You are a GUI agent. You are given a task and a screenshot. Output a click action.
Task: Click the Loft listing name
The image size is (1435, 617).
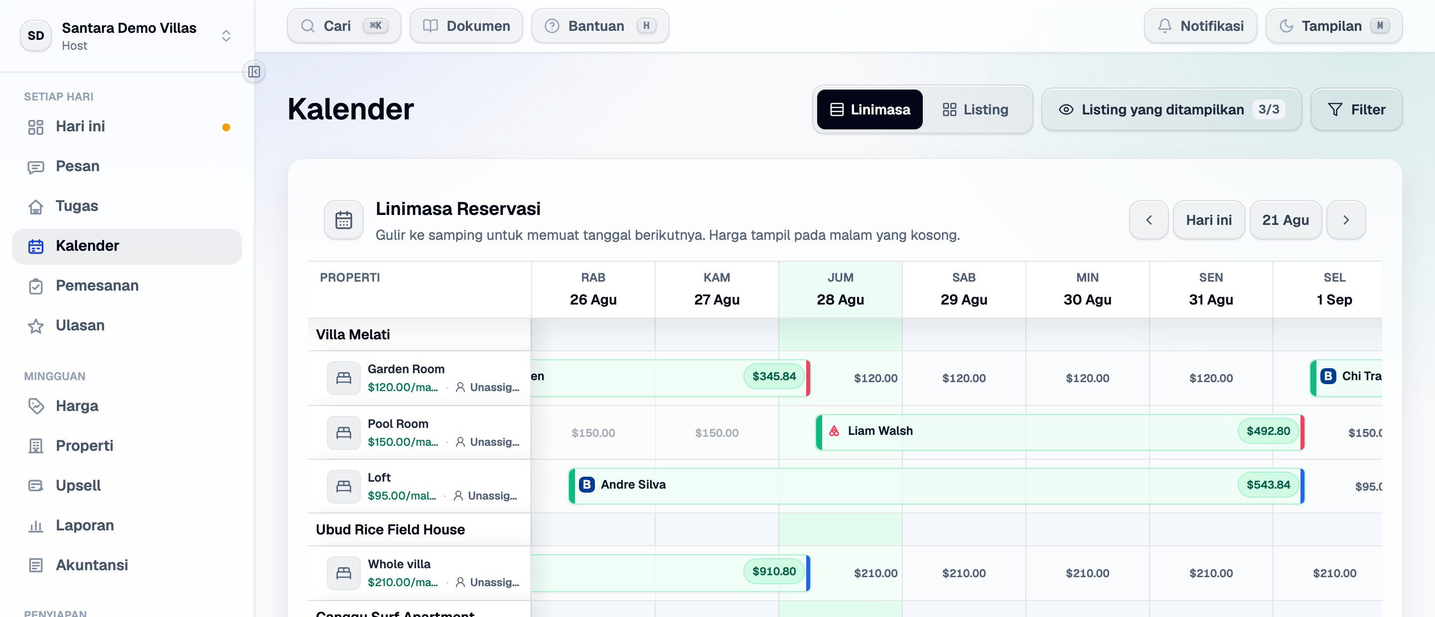coord(379,477)
